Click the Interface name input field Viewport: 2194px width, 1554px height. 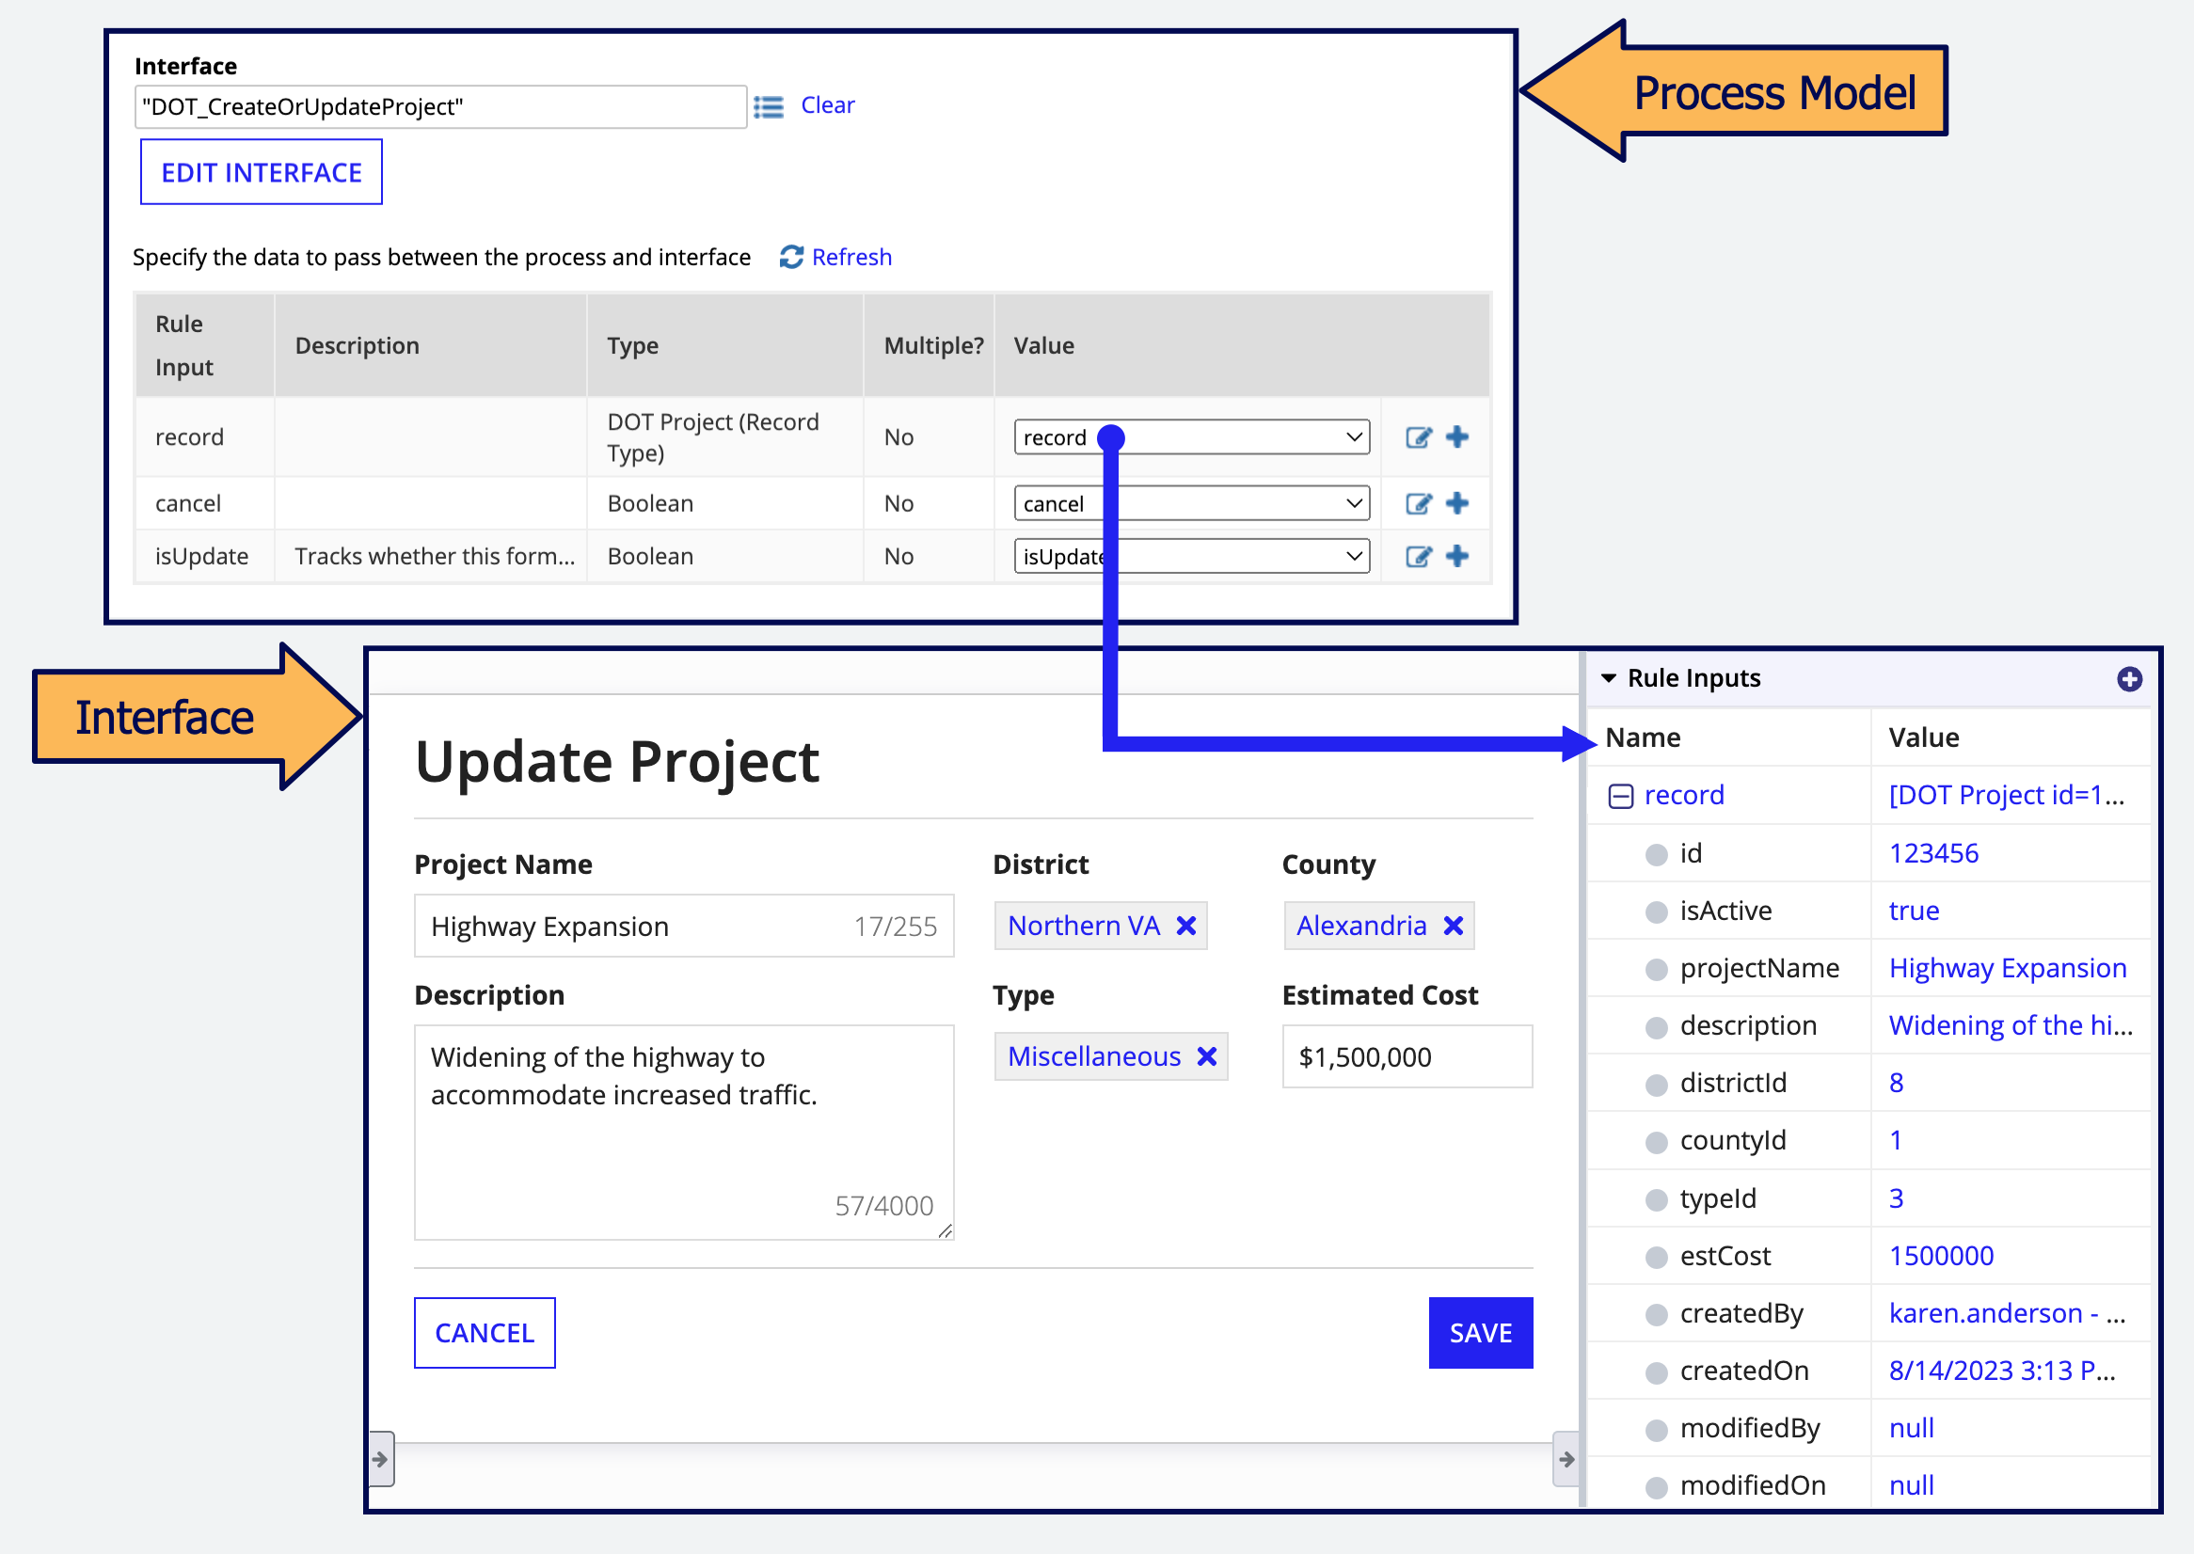440,106
